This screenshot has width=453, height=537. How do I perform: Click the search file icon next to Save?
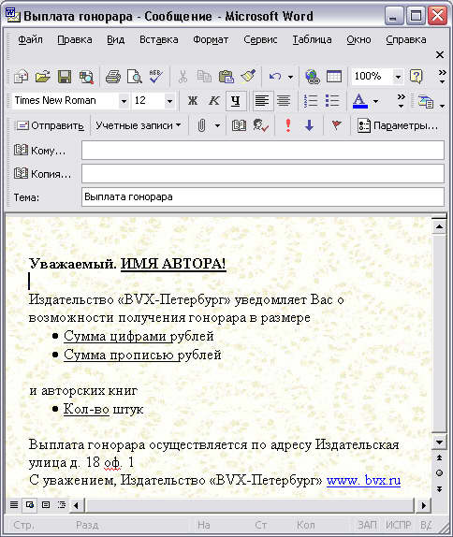pyautogui.click(x=86, y=77)
